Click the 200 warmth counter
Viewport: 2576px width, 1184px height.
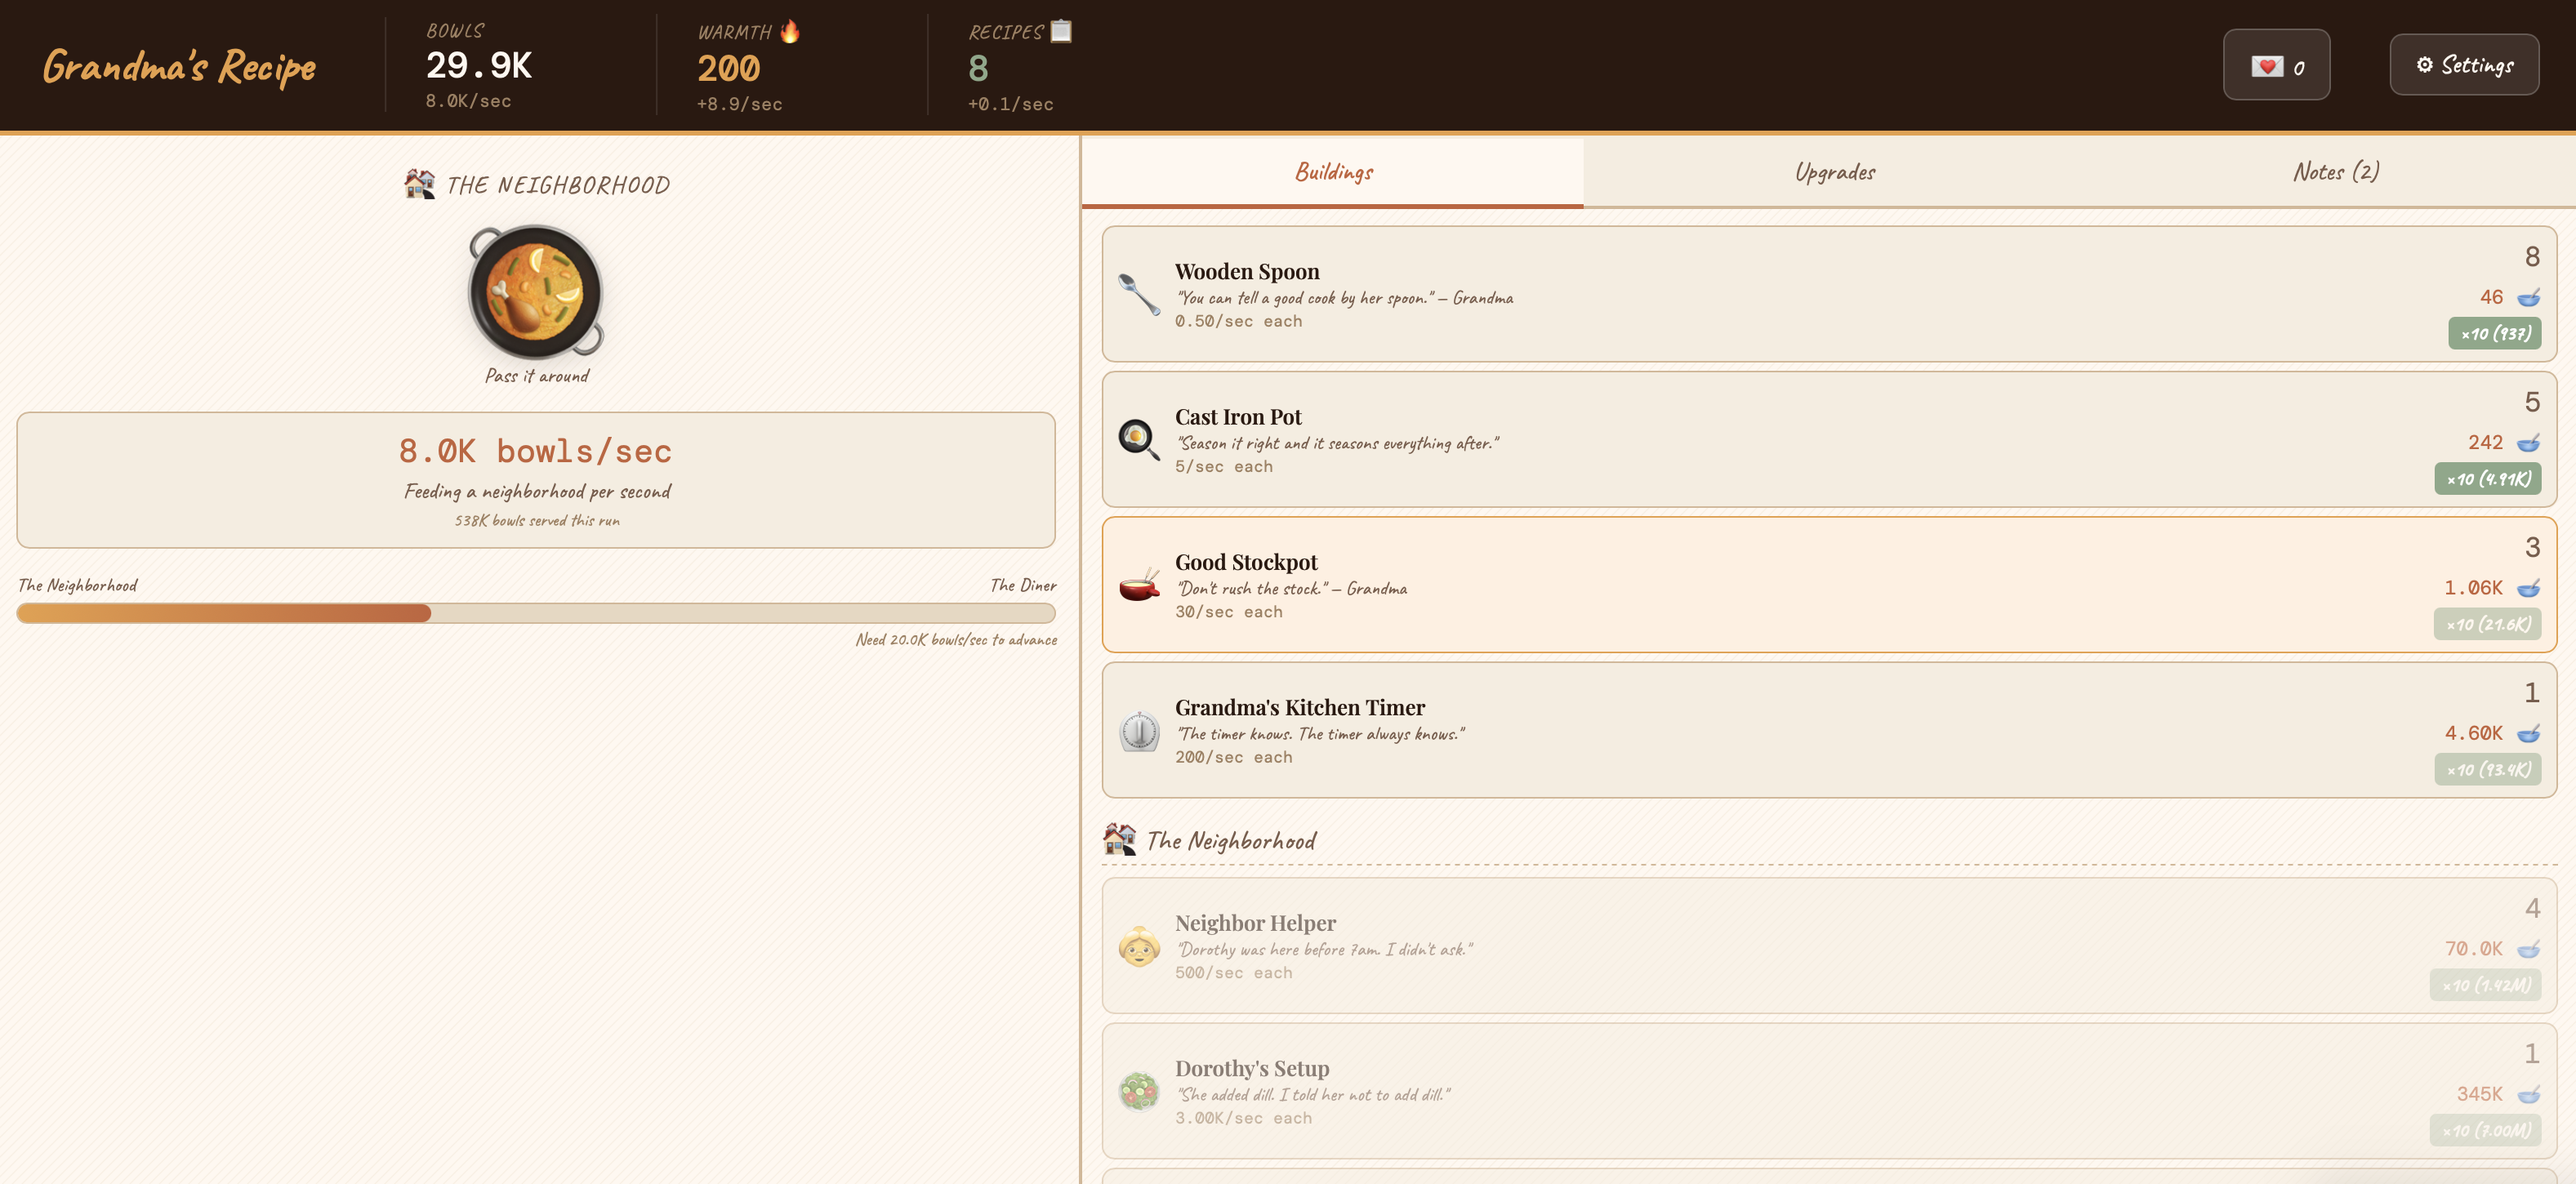point(729,68)
